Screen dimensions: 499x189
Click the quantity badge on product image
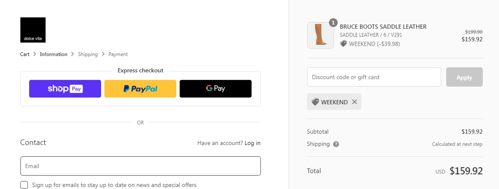[333, 23]
